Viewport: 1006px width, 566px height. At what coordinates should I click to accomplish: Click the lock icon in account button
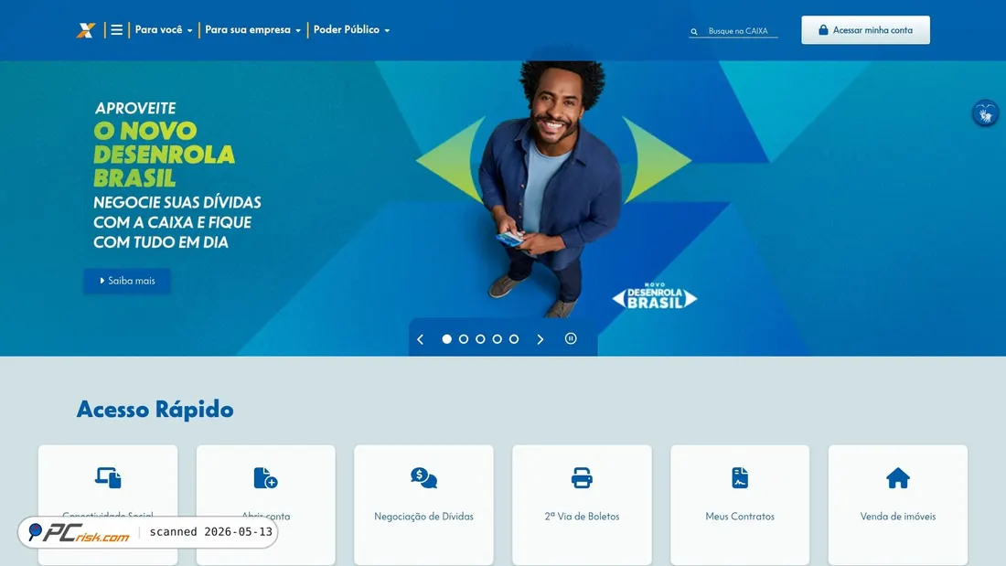[x=823, y=30]
